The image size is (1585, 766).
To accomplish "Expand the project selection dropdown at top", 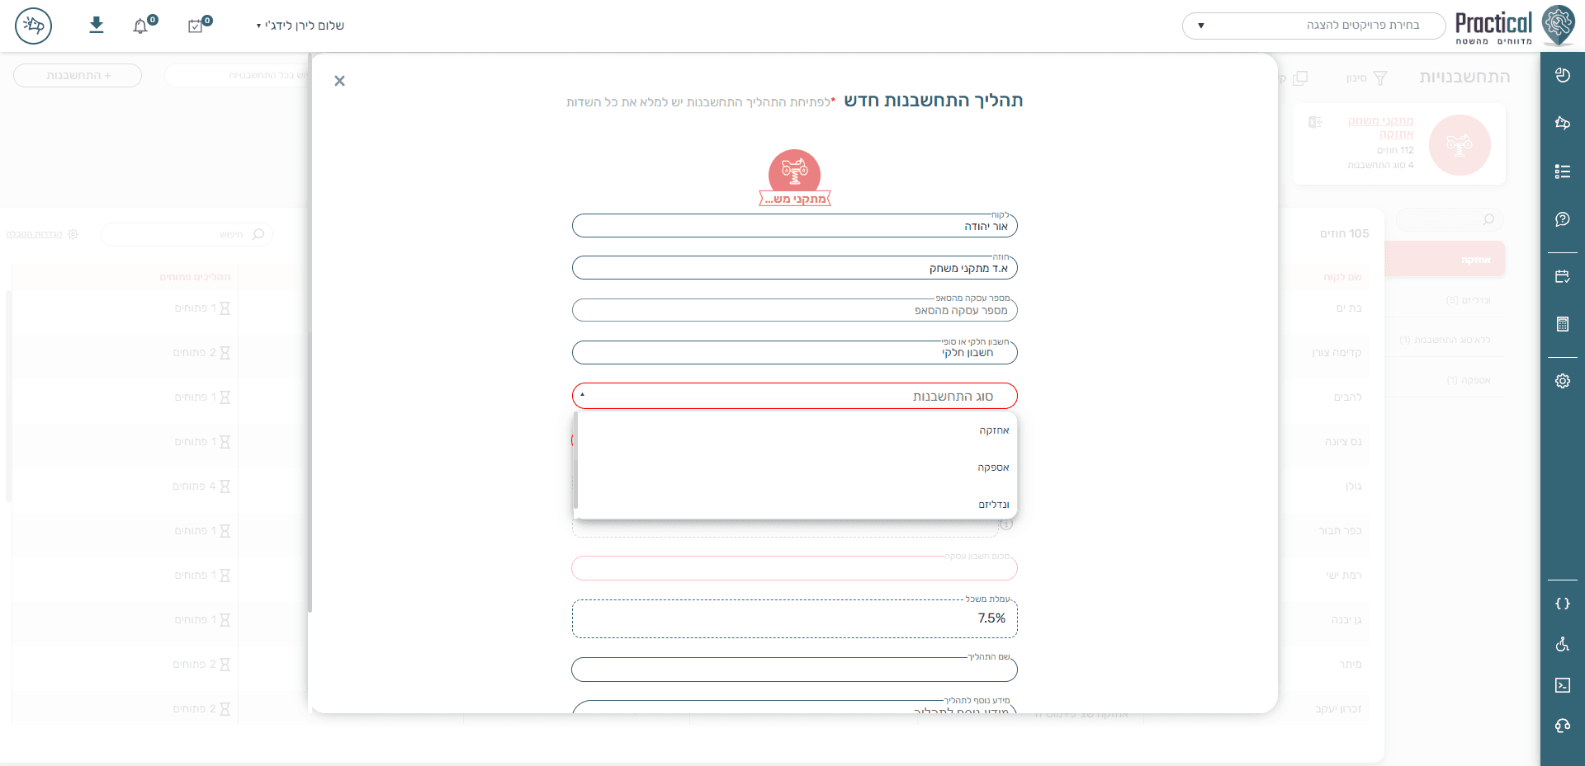I will tap(1313, 26).
